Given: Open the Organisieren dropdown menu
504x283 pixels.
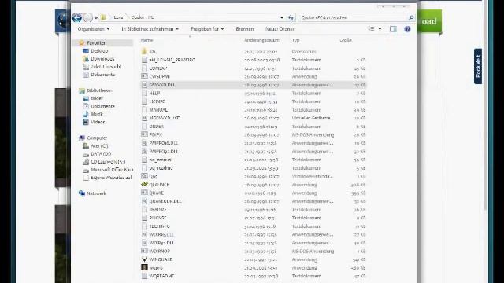Looking at the screenshot, I should click(94, 29).
